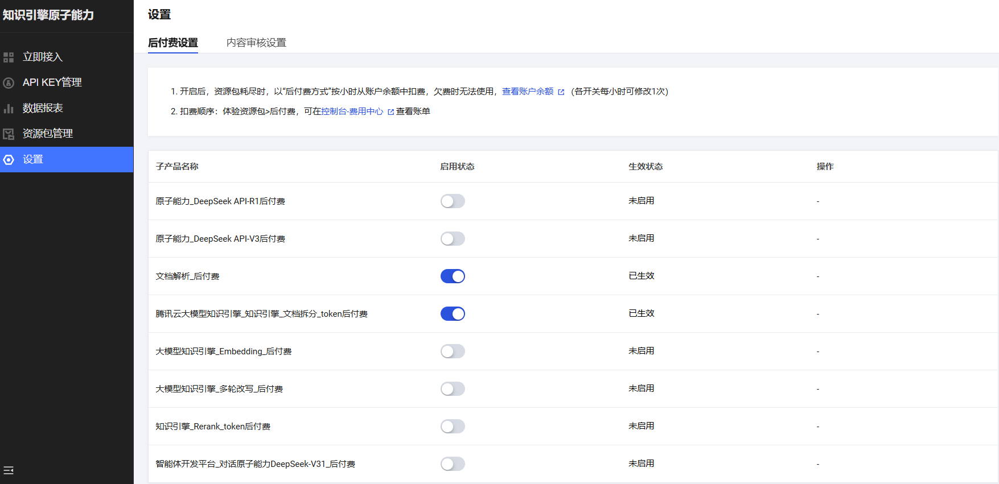The height and width of the screenshot is (484, 999).
Task: Click the 设置 gear icon in sidebar
Action: click(x=9, y=160)
